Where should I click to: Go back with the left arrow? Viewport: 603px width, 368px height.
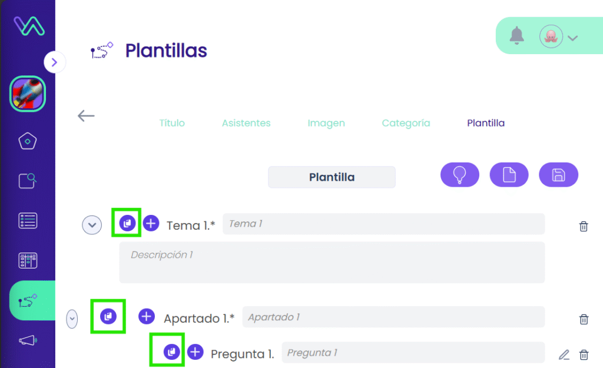point(86,115)
